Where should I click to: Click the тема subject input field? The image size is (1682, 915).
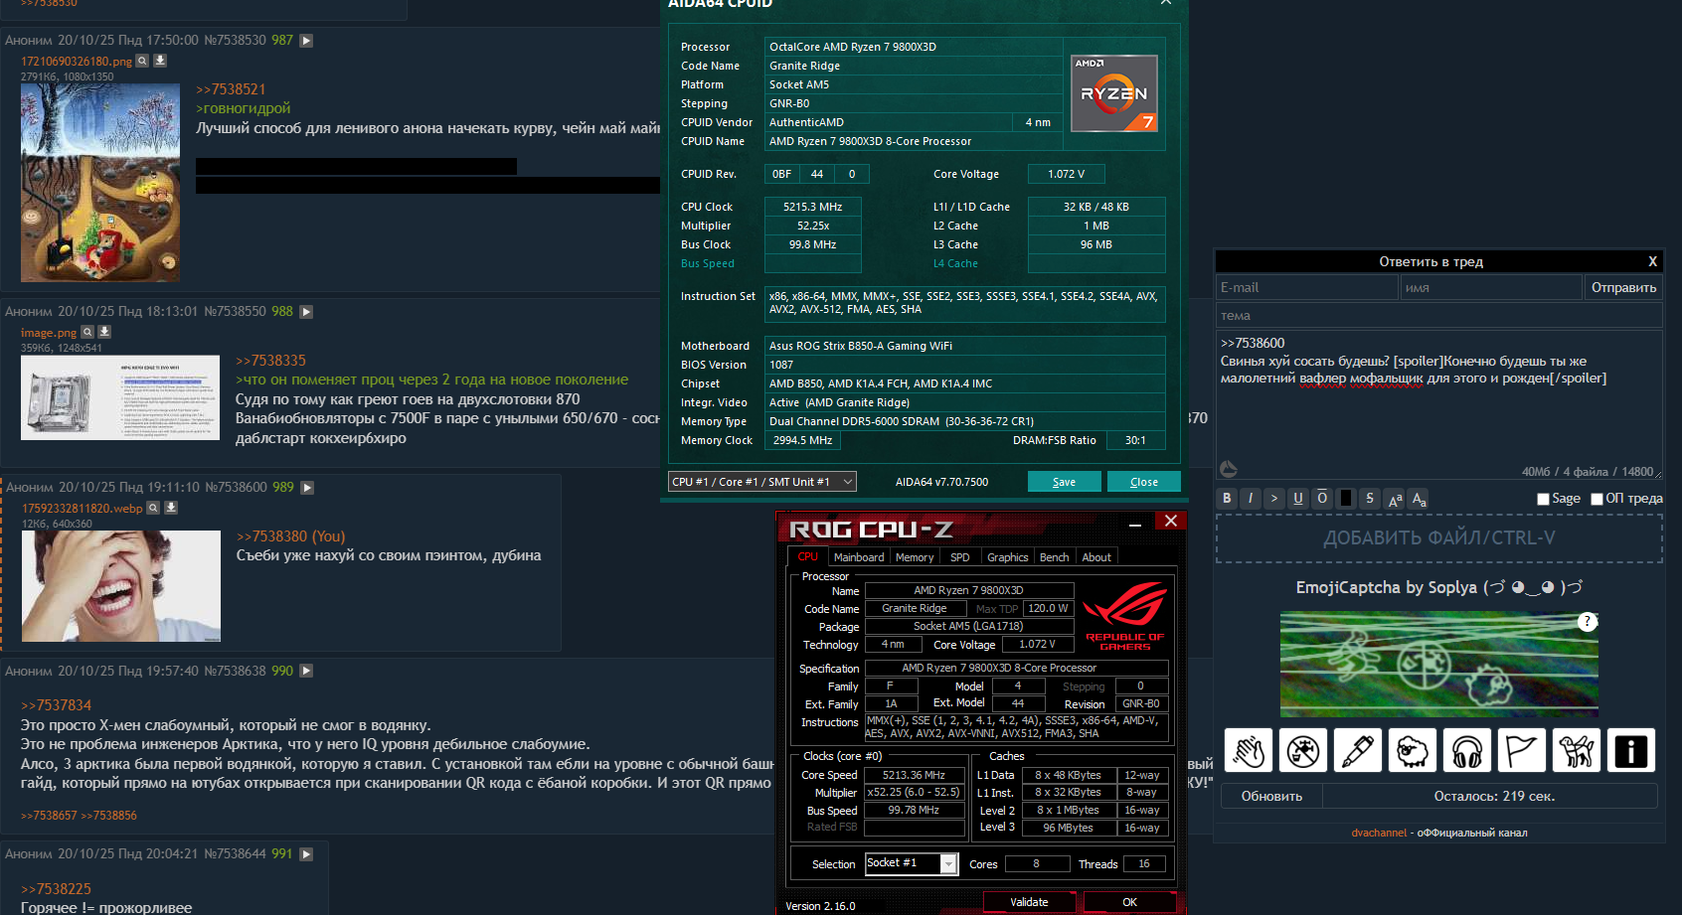1439,316
